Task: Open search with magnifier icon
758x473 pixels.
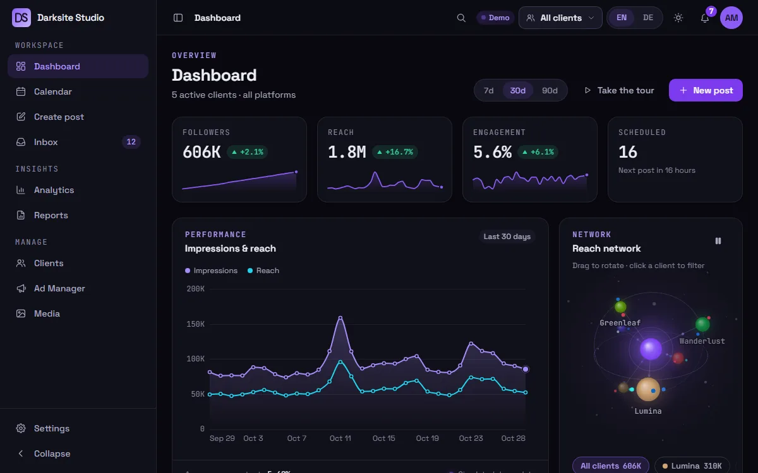Action: click(x=461, y=18)
